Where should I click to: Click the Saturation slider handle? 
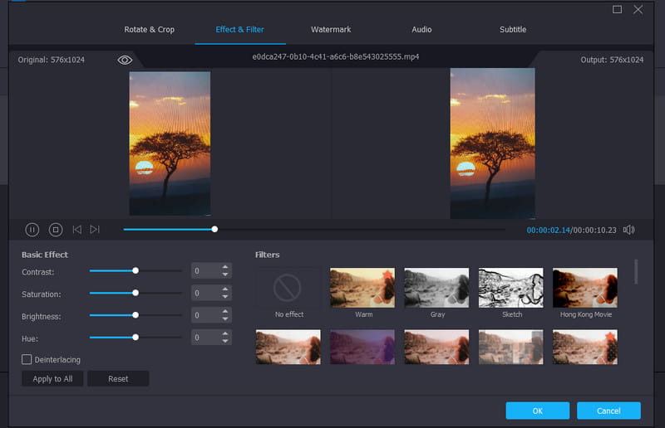pos(135,293)
